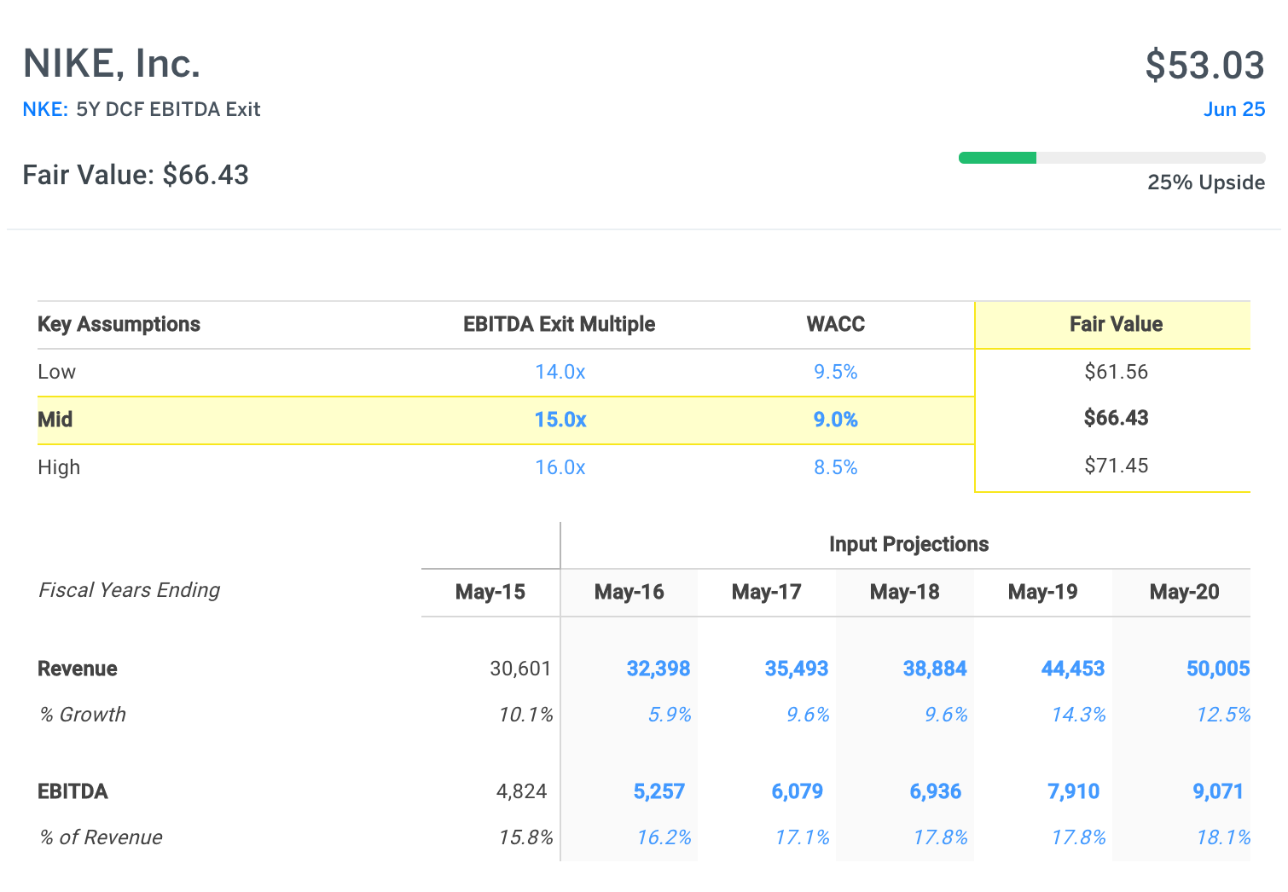Edit May-17 EBITDA 6,079
This screenshot has width=1288, height=892.
[x=797, y=791]
